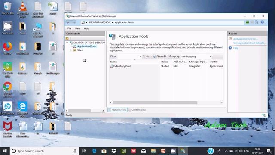The width and height of the screenshot is (275, 155).
Task: Click the Add Application Pool action link
Action: click(245, 39)
